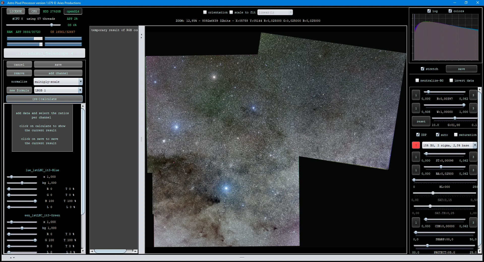Click the left arrow of the file list scrollbar
The image size is (484, 262).
coord(92,251)
